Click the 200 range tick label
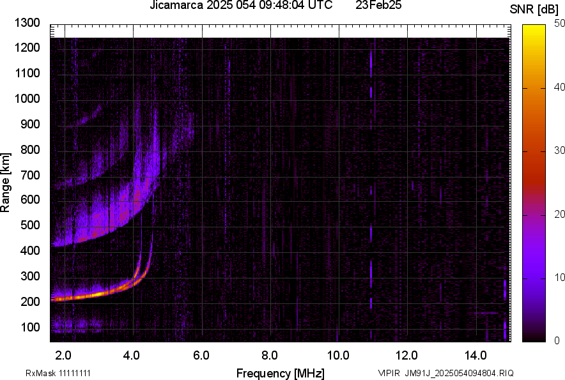 pos(30,301)
